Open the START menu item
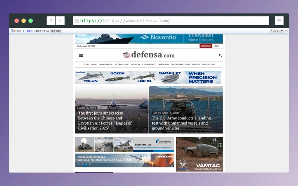This screenshot has width=298, height=186. click(x=86, y=64)
